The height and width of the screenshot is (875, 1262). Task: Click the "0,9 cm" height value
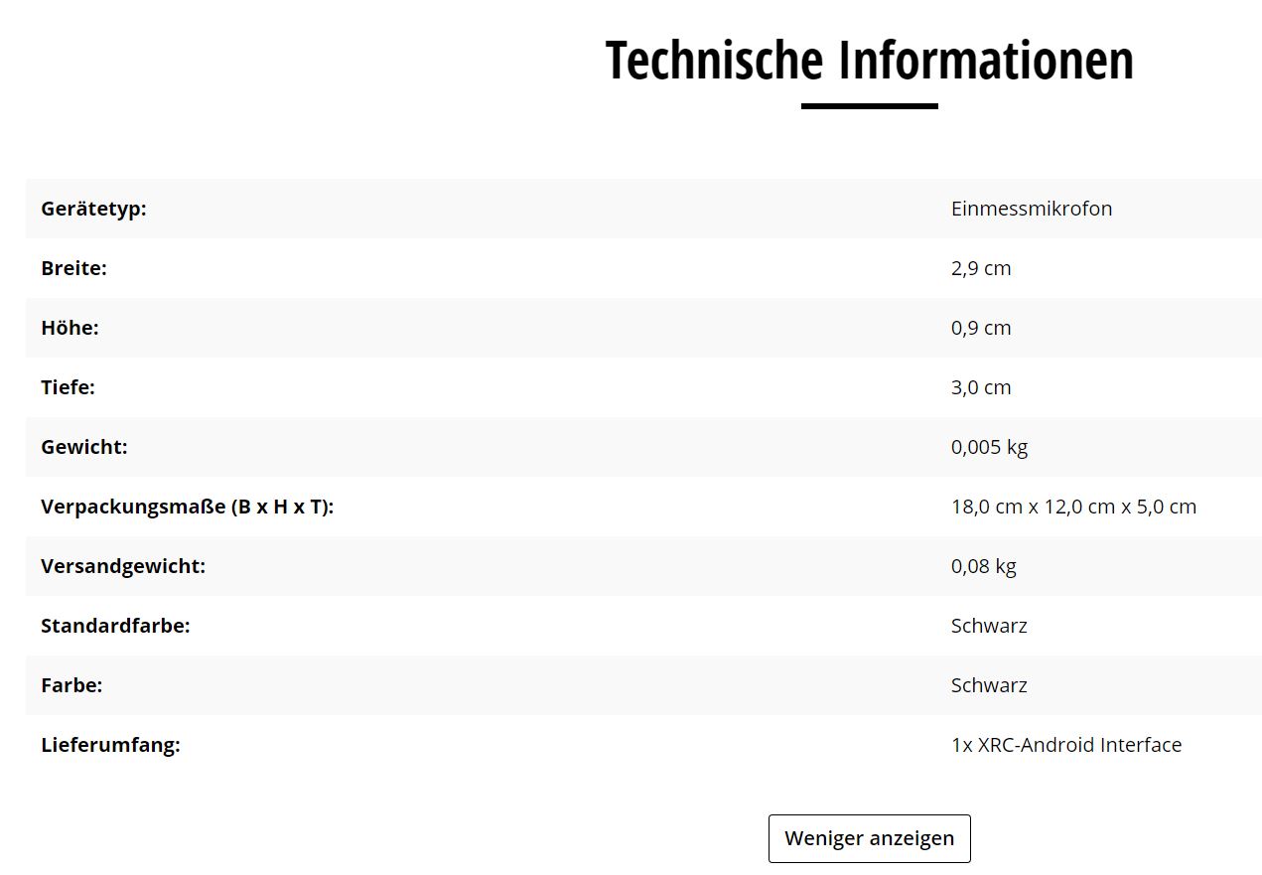click(x=980, y=328)
